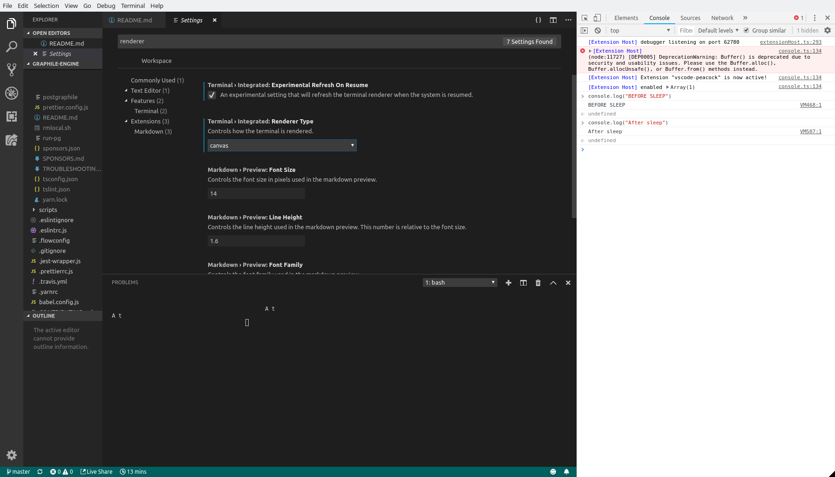Click the red error count in DevTools
Screen dimensions: 835x477
(799, 18)
